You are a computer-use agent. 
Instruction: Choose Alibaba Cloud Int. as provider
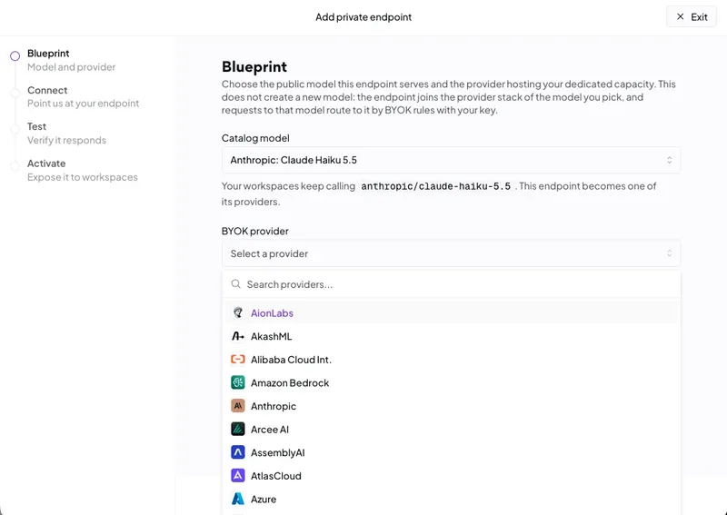[x=451, y=360]
